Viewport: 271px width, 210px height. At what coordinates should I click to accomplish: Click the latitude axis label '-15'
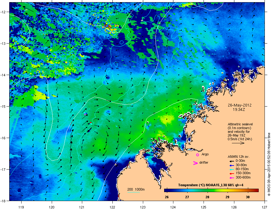pos(3,106)
